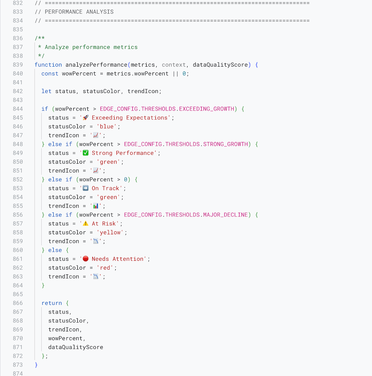This screenshot has height=376, width=372.
Task: Click STRONG_GROWTH threshold constant
Action: (225, 144)
